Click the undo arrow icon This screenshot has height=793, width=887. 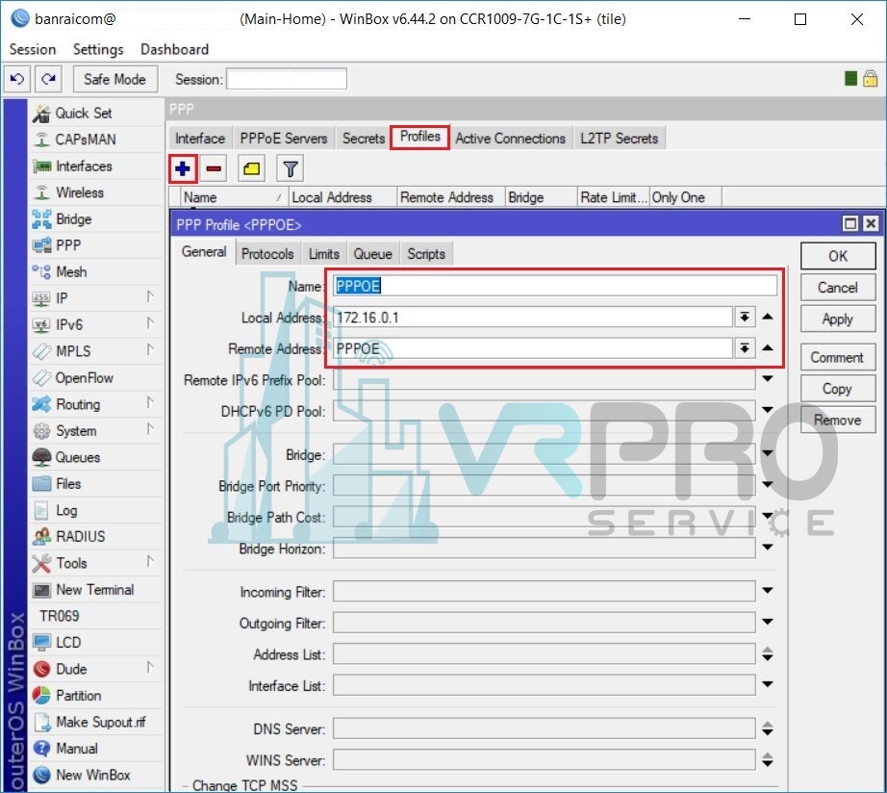click(17, 79)
